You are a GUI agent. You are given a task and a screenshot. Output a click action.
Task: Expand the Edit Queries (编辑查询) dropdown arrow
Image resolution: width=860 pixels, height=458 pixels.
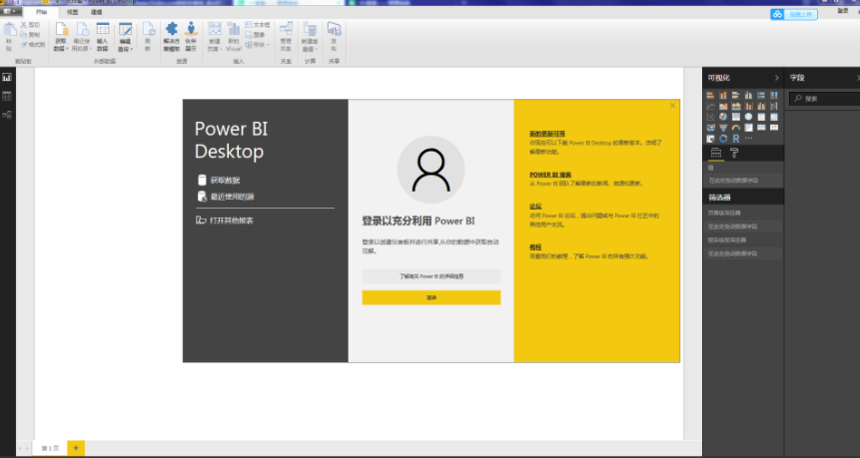(131, 49)
